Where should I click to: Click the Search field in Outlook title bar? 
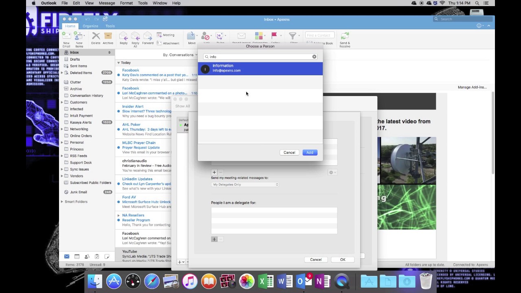[x=462, y=19]
